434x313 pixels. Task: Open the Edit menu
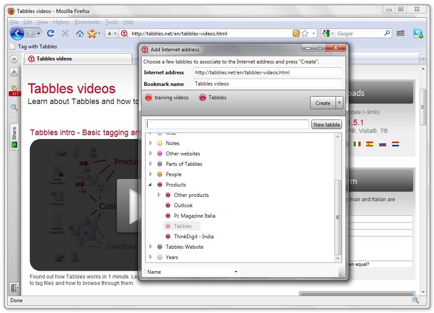click(x=27, y=22)
